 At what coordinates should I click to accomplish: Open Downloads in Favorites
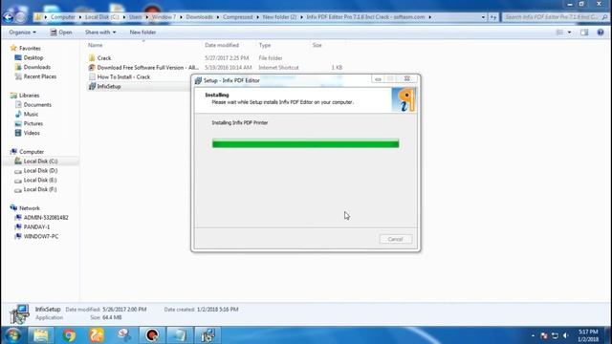pos(36,67)
